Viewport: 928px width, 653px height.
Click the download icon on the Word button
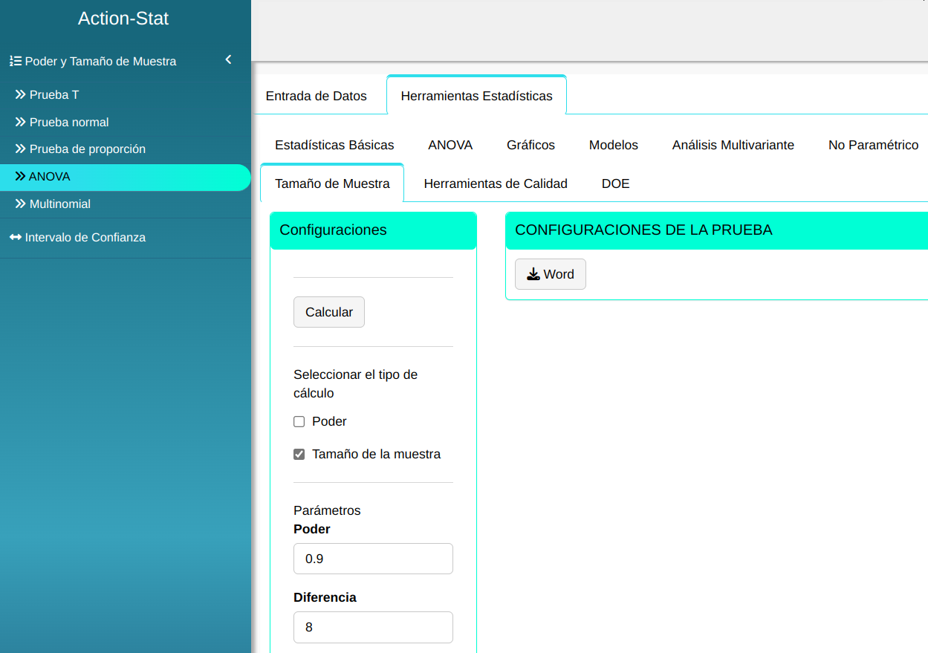pos(533,274)
